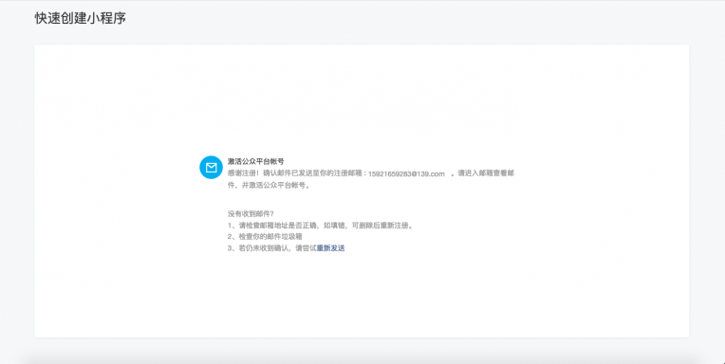Click the 激活公众平台帐号 title
Image resolution: width=725 pixels, height=364 pixels.
(x=255, y=161)
